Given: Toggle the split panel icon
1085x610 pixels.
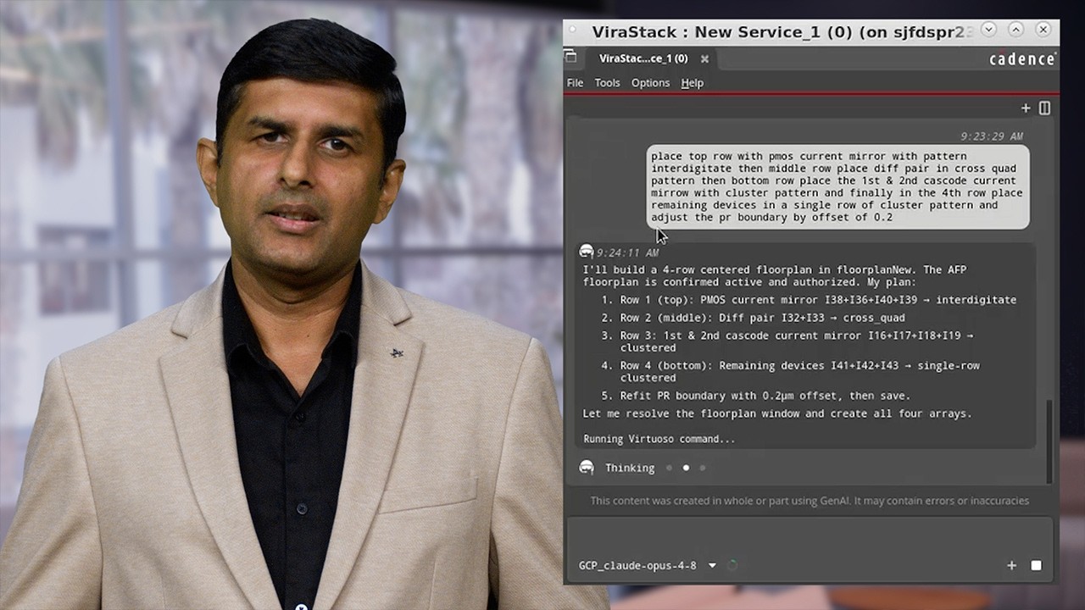Looking at the screenshot, I should 1044,108.
